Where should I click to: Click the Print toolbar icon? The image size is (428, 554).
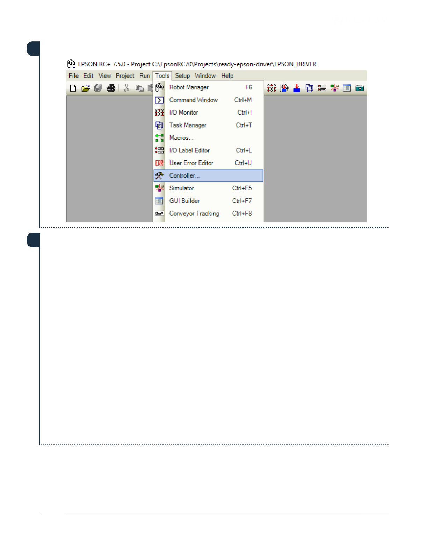[x=111, y=88]
